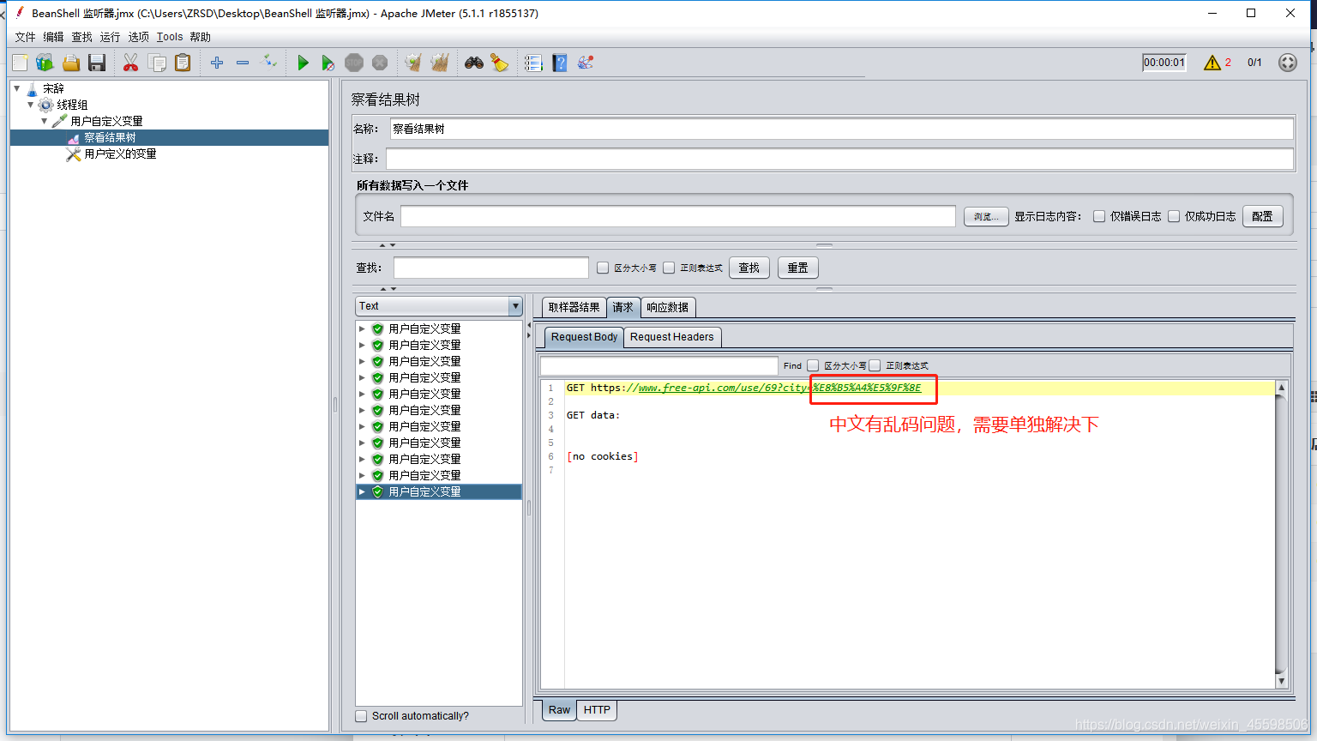Collapse all nodes with minus icon
The width and height of the screenshot is (1317, 741).
pyautogui.click(x=243, y=63)
